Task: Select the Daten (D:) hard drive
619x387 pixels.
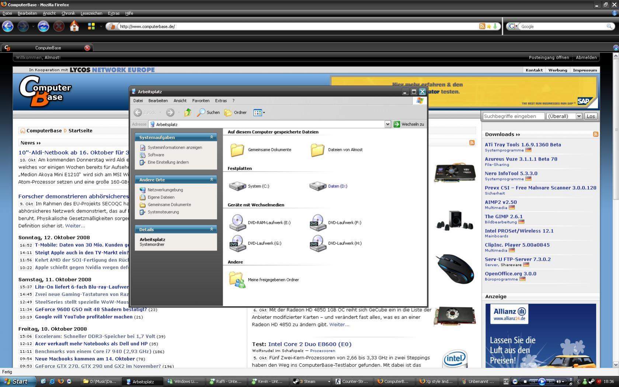Action: point(328,186)
